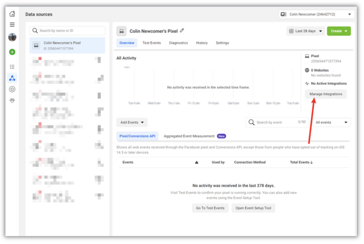Open the handshake partner integrations icon
Image resolution: width=364 pixels, height=244 pixels.
pyautogui.click(x=12, y=100)
